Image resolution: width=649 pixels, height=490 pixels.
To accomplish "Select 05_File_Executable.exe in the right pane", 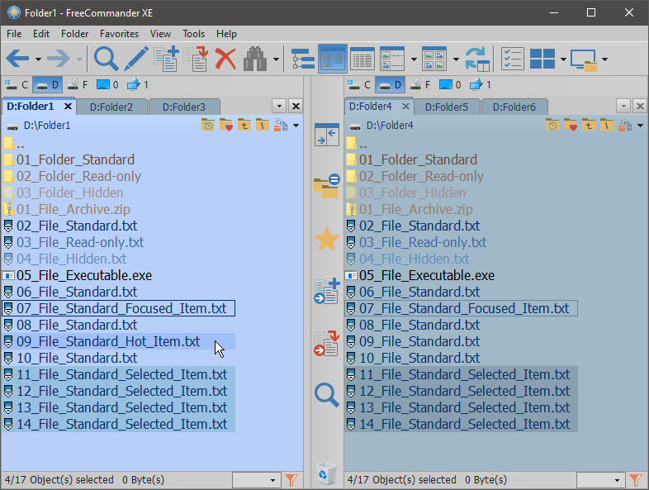I will coord(426,275).
